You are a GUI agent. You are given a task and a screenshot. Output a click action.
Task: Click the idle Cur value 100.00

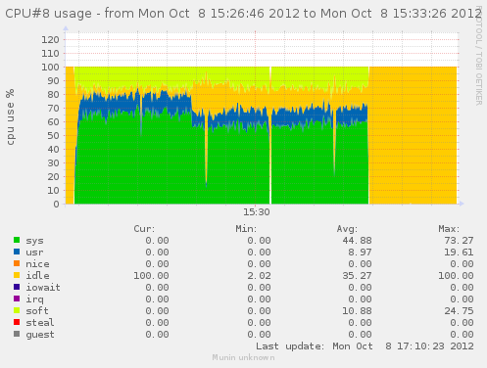point(151,276)
